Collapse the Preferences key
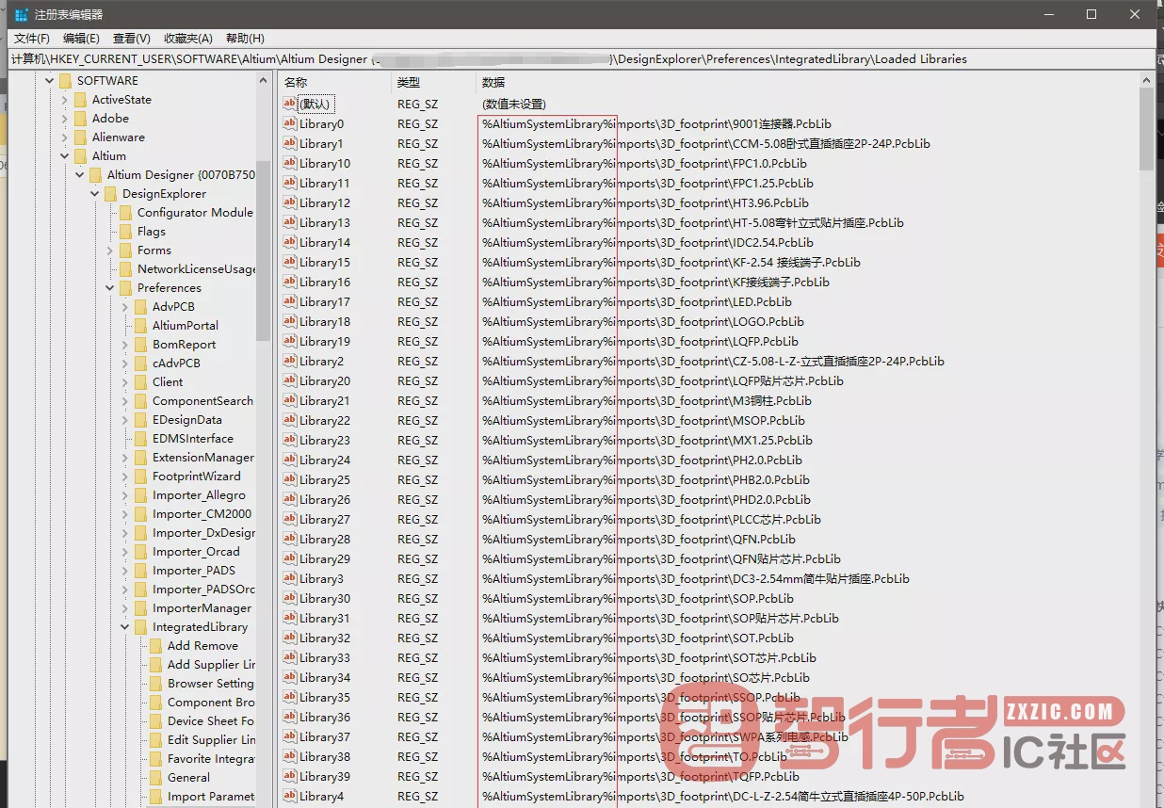The height and width of the screenshot is (808, 1164). pyautogui.click(x=110, y=288)
